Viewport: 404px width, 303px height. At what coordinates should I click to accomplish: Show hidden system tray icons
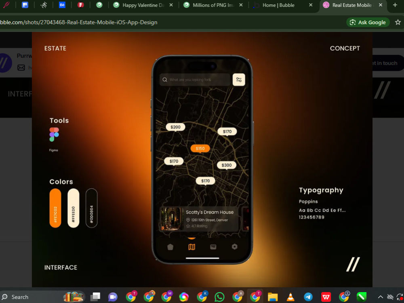tap(380, 297)
